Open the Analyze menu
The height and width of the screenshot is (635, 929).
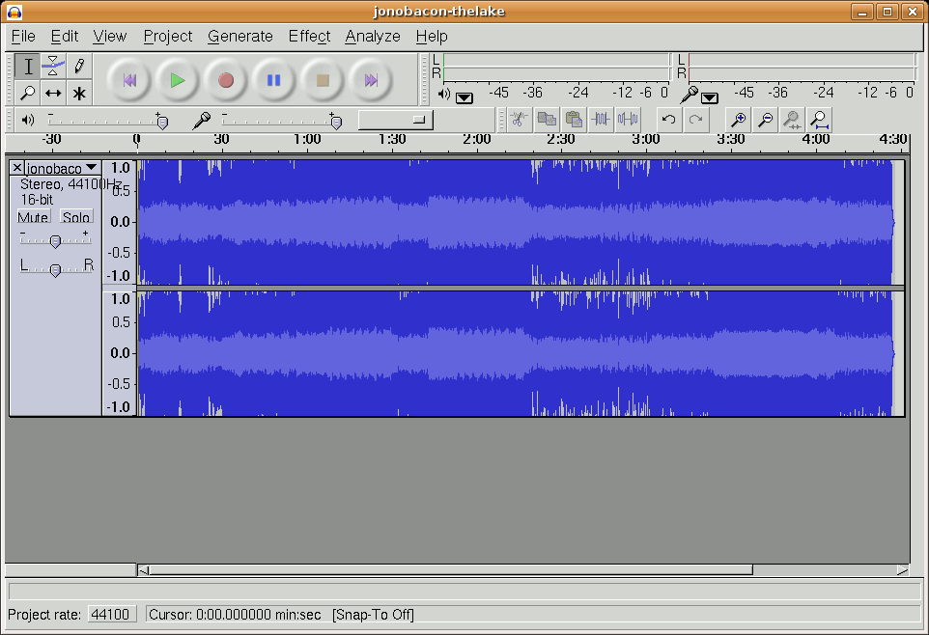(x=373, y=37)
